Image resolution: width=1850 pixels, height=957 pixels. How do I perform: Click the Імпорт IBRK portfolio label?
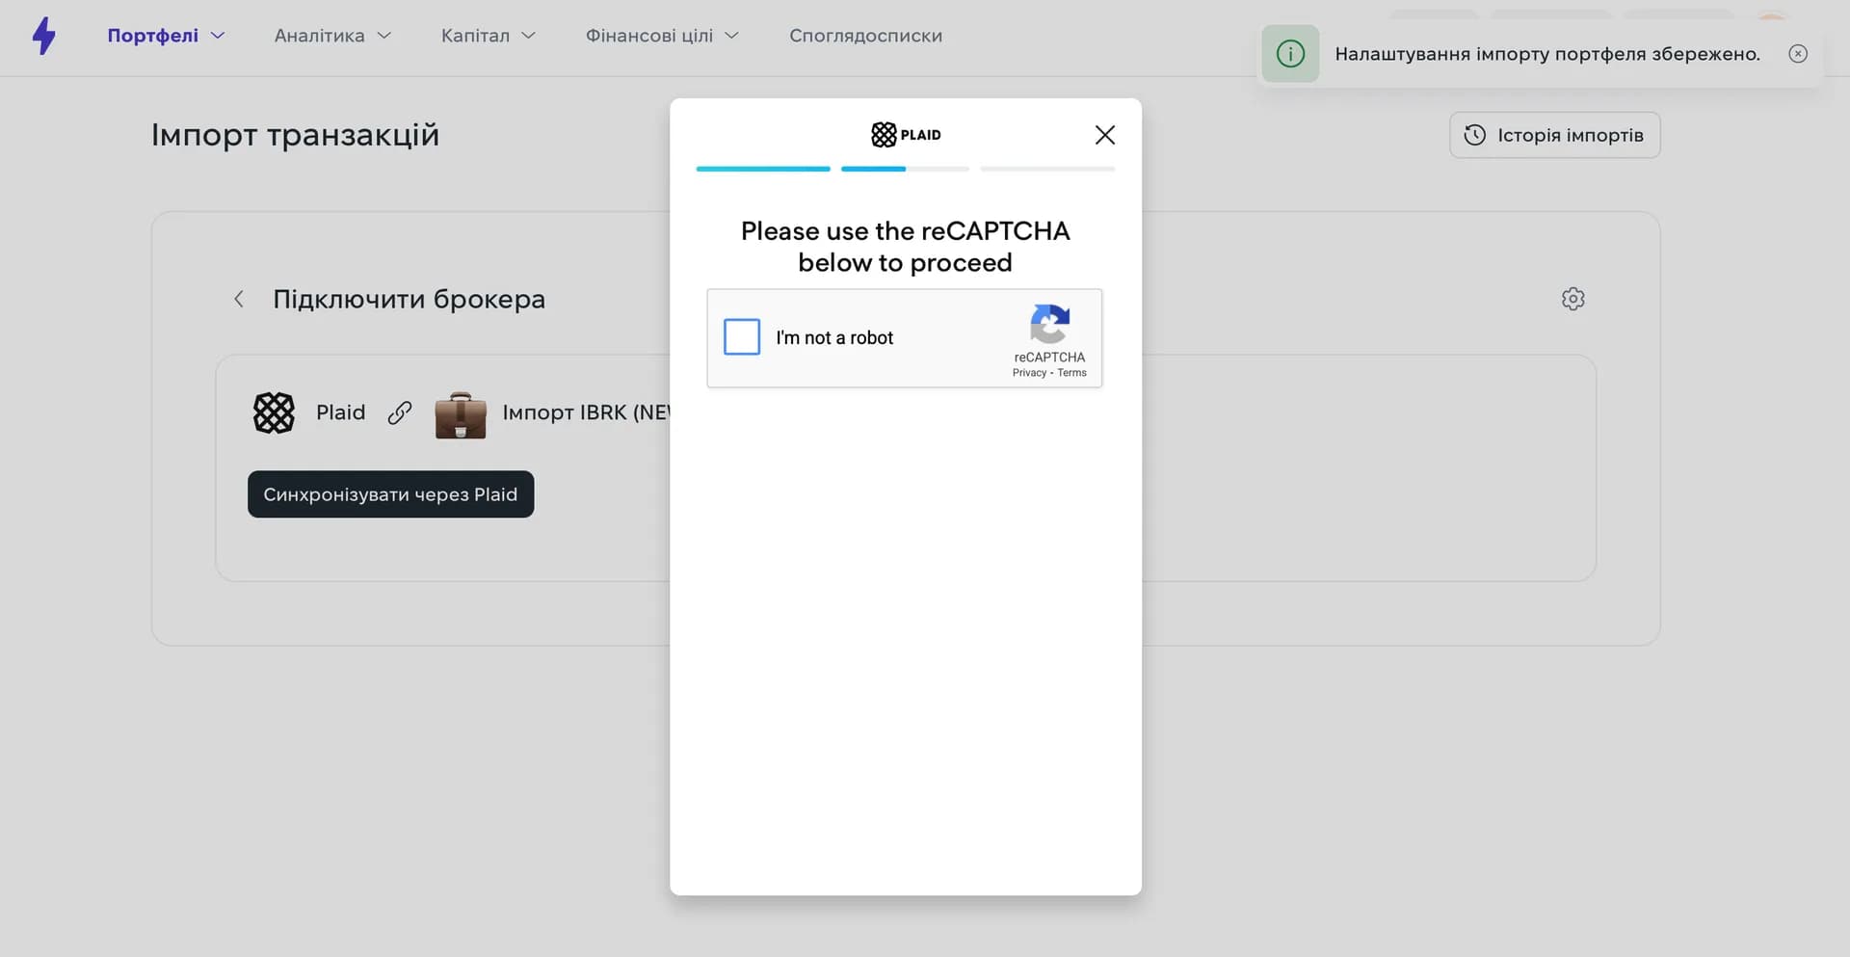click(586, 412)
